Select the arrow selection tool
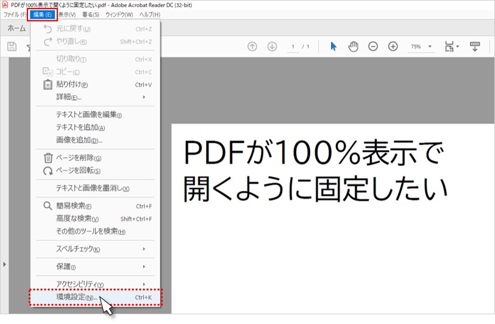Viewport: 495px width, 324px height. [333, 46]
